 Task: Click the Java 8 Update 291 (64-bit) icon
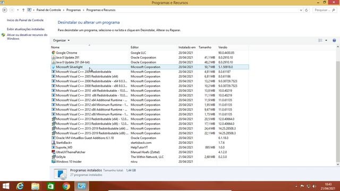point(54,62)
